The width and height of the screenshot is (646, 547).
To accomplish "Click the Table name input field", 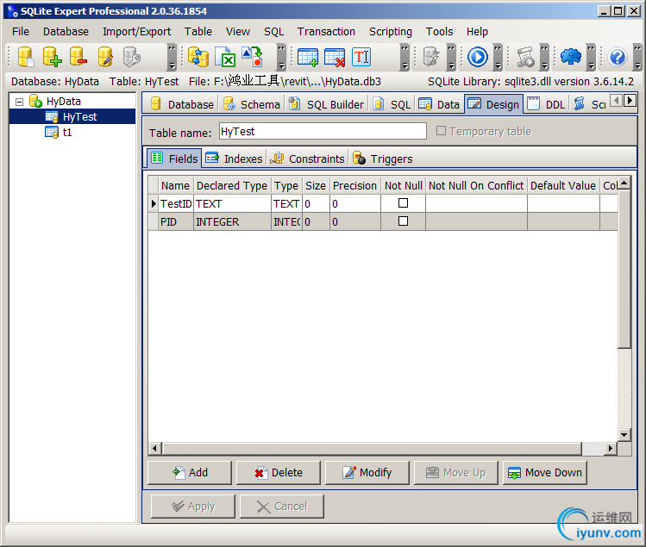I will coord(323,131).
